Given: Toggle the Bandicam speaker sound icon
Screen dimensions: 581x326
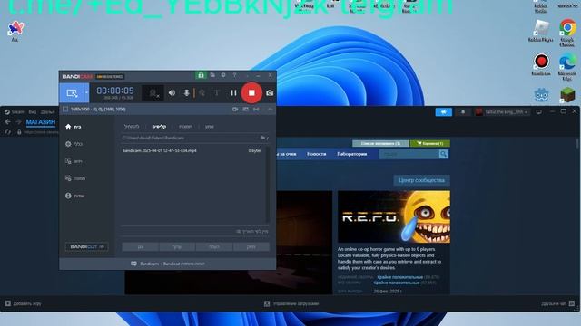Looking at the screenshot, I should pyautogui.click(x=172, y=93).
